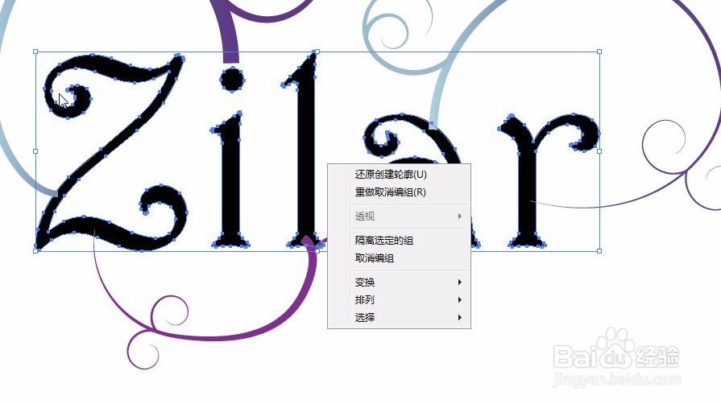Click right-middle bounding box handle
The image size is (721, 404).
(x=599, y=151)
